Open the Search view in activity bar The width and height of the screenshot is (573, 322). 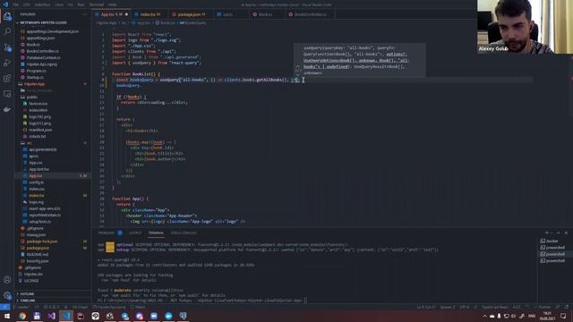click(x=7, y=32)
